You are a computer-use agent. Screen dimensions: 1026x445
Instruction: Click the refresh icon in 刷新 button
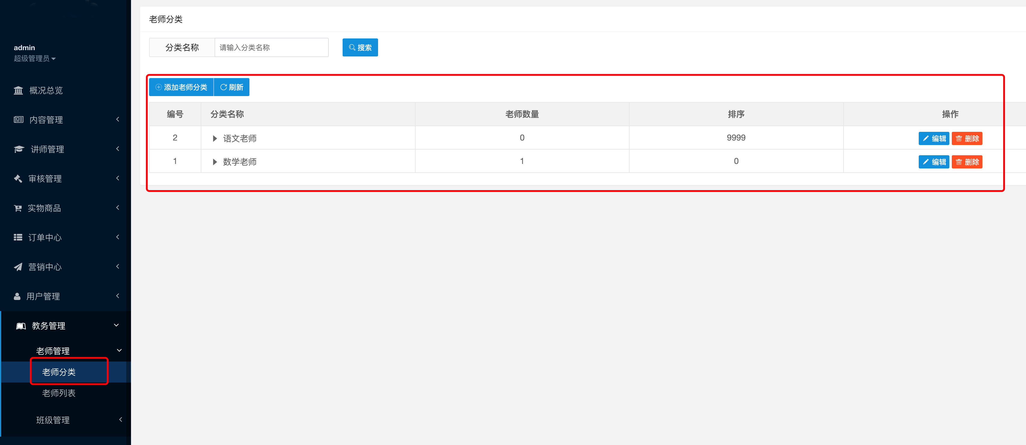point(223,87)
